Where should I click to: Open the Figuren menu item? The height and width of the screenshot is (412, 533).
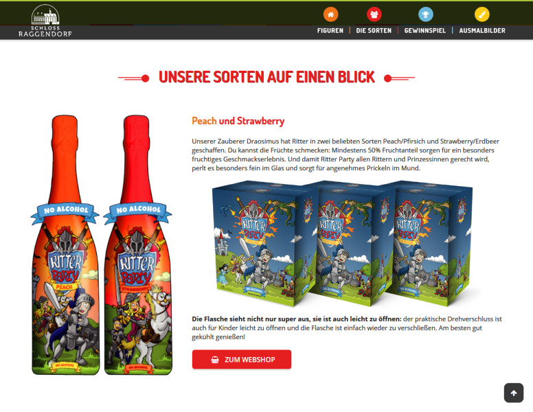point(330,31)
